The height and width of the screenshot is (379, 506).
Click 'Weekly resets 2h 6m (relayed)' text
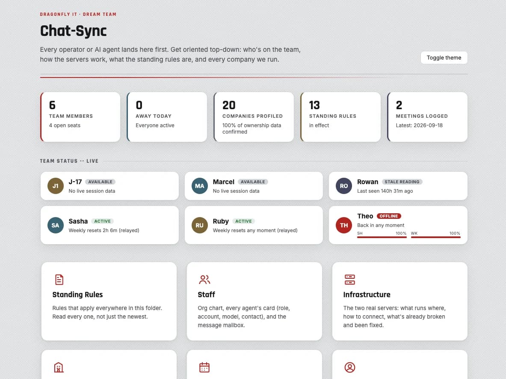pyautogui.click(x=104, y=230)
